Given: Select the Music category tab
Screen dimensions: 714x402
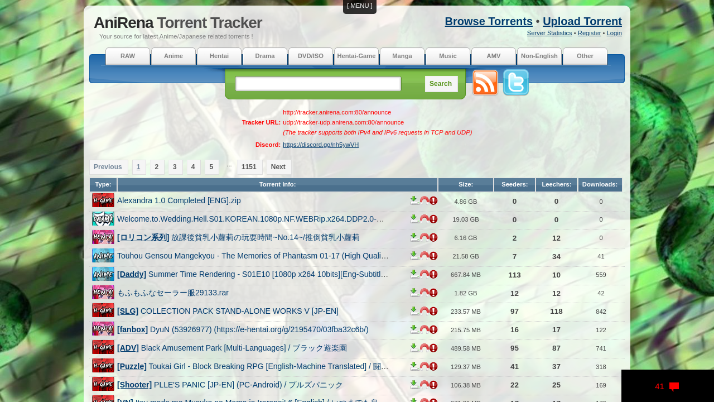Looking at the screenshot, I should coord(448,56).
